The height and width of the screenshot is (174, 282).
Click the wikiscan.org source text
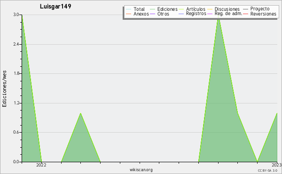[141, 170]
